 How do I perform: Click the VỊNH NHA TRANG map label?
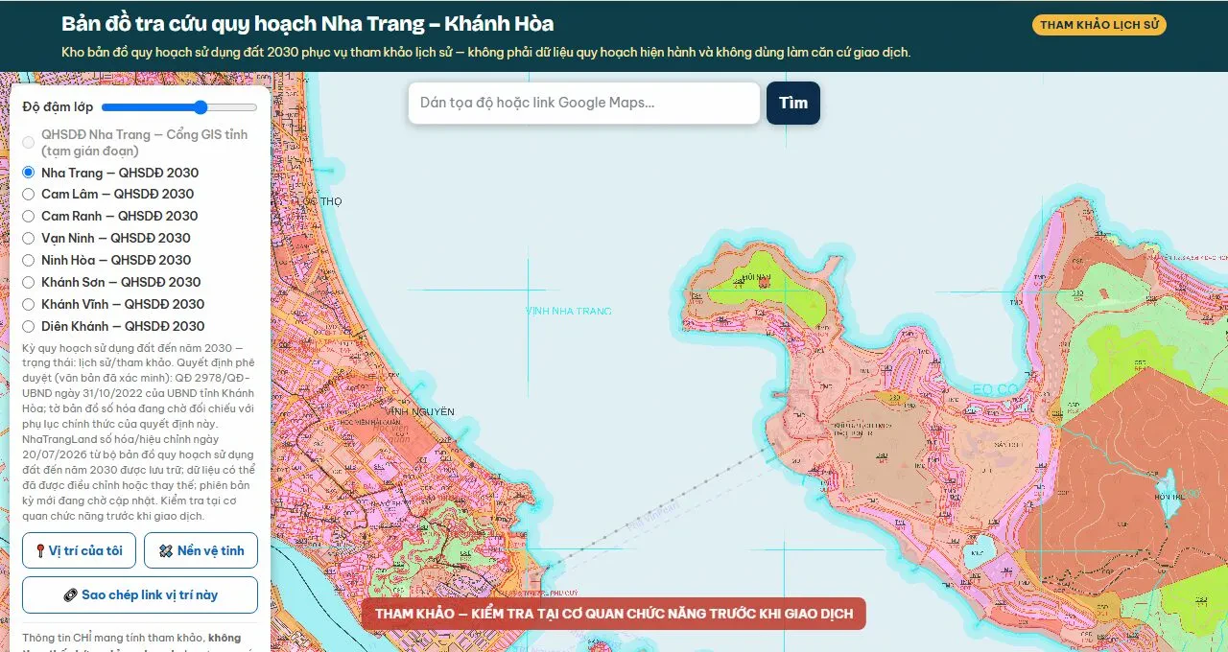pyautogui.click(x=569, y=311)
